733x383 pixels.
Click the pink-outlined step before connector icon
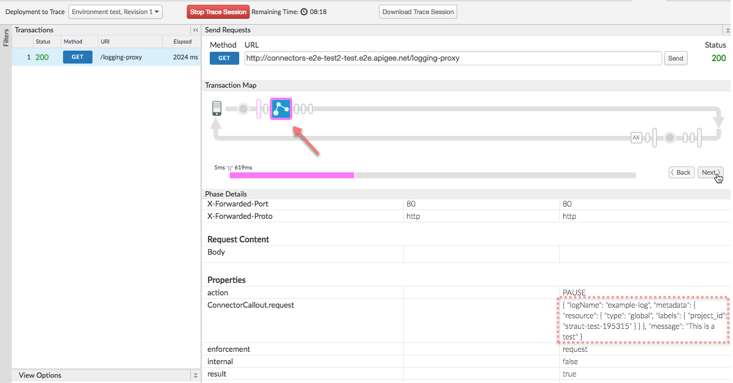click(x=258, y=109)
